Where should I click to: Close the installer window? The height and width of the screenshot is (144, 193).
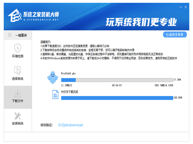point(186,7)
